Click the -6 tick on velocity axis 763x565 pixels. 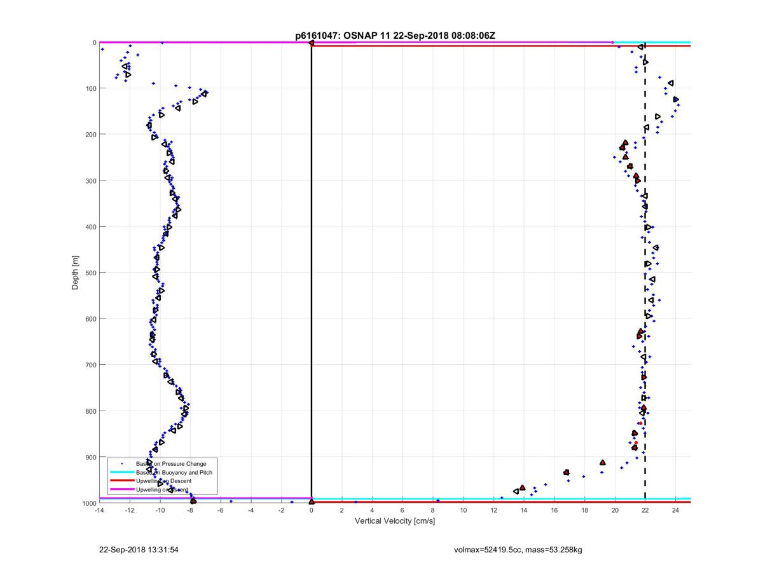[x=221, y=510]
